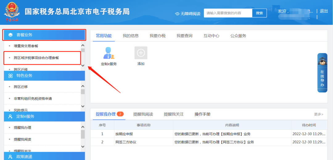
Task: Click the 国家税务总局北京市电子税务局 title
Action: click(x=77, y=12)
